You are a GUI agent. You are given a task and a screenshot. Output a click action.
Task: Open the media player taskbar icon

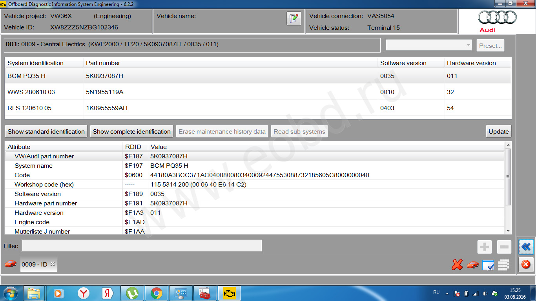tap(58, 293)
